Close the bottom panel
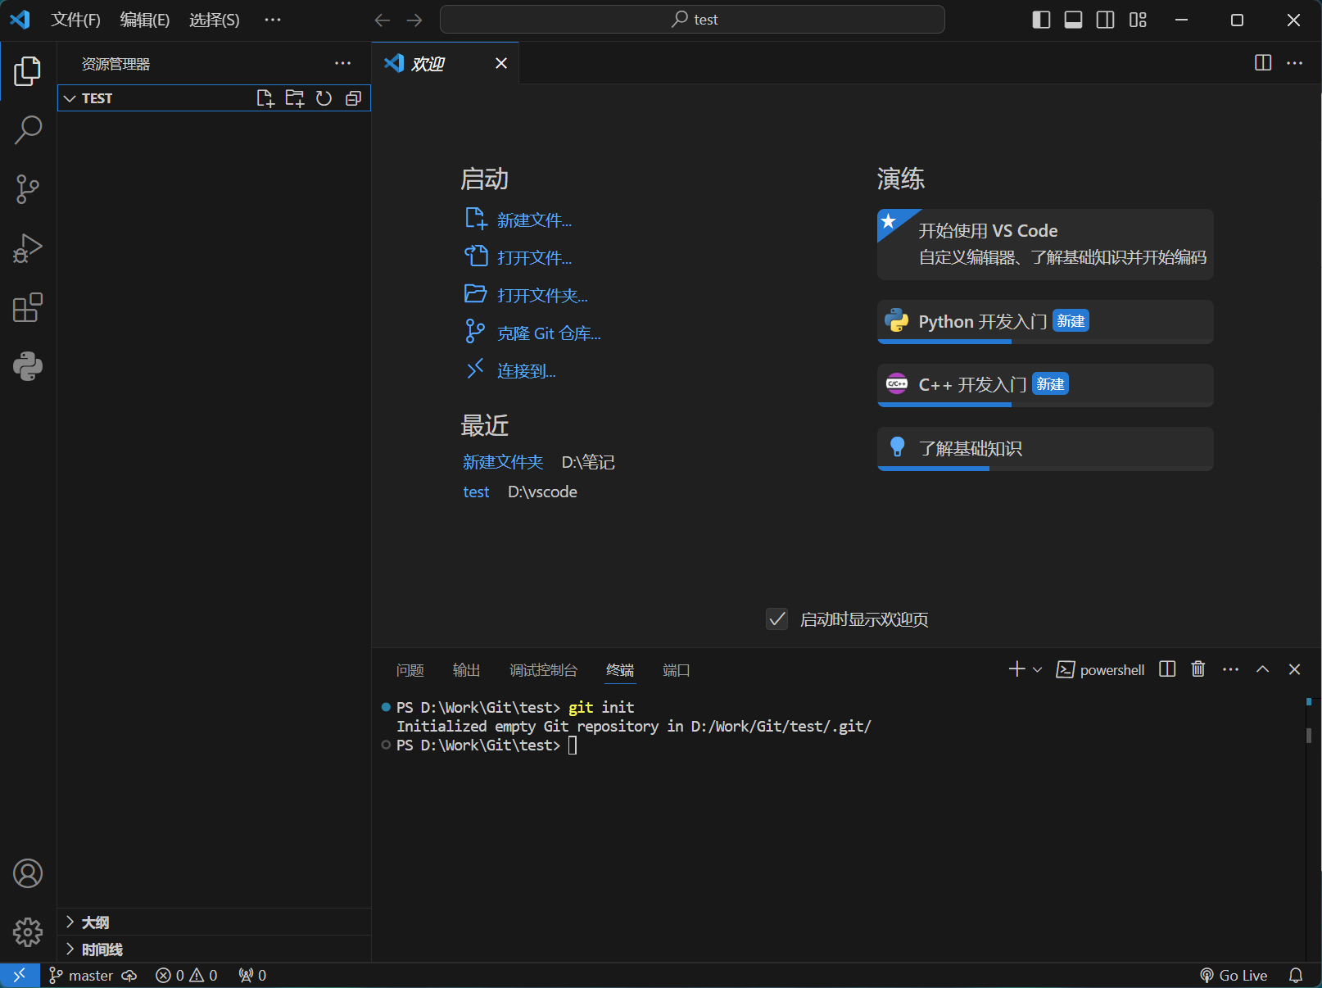The image size is (1322, 988). coord(1294,669)
